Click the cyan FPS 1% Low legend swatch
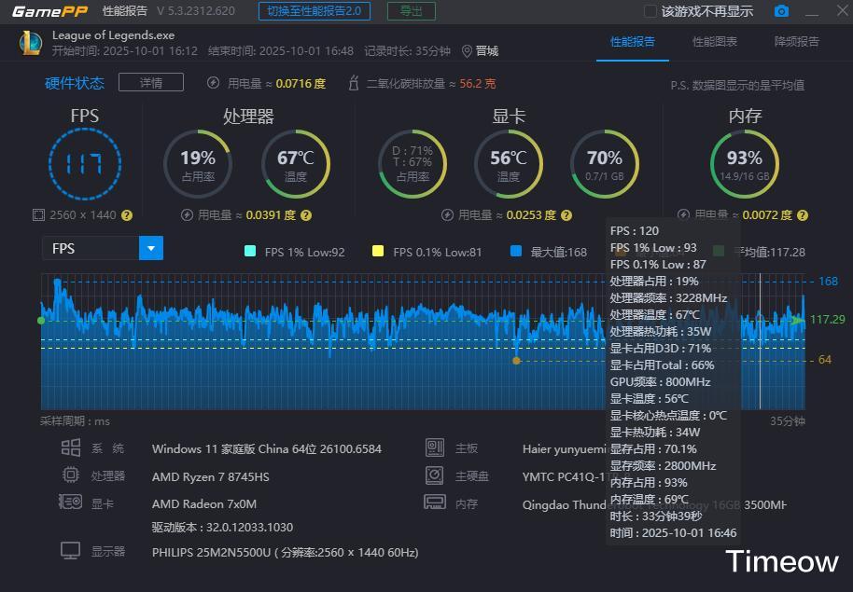This screenshot has height=592, width=853. point(250,251)
